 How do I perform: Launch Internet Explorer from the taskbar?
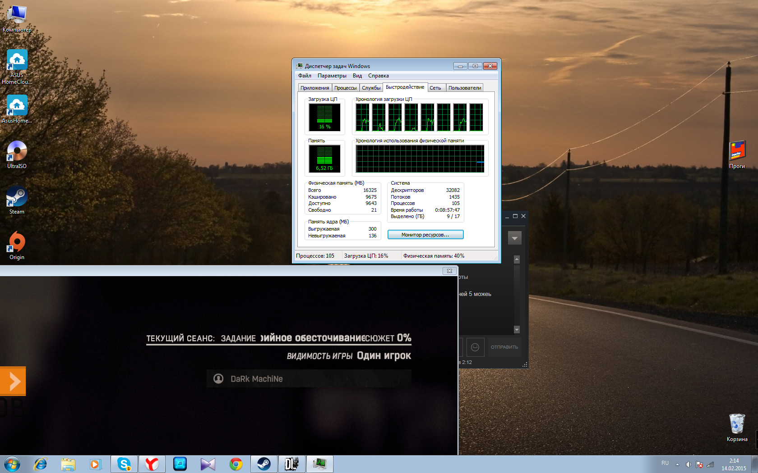(41, 464)
